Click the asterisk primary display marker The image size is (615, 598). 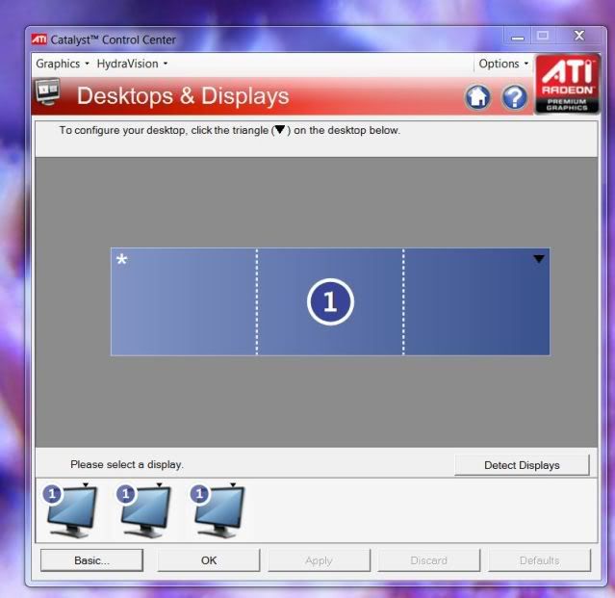click(121, 259)
